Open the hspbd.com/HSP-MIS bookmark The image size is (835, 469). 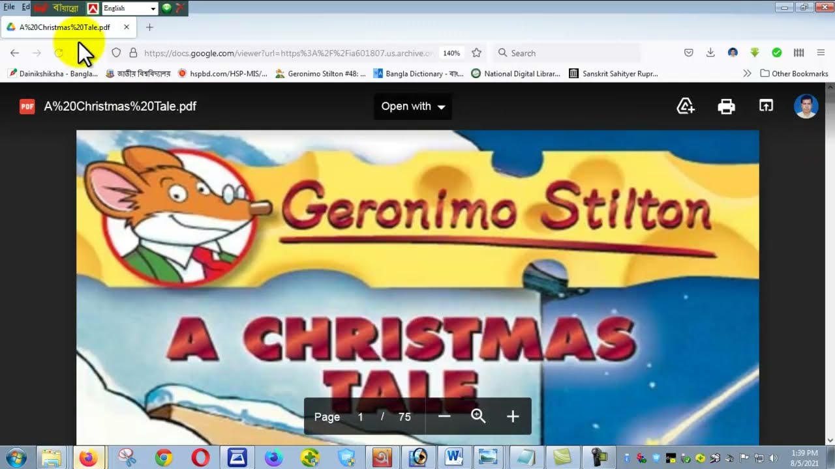point(222,74)
